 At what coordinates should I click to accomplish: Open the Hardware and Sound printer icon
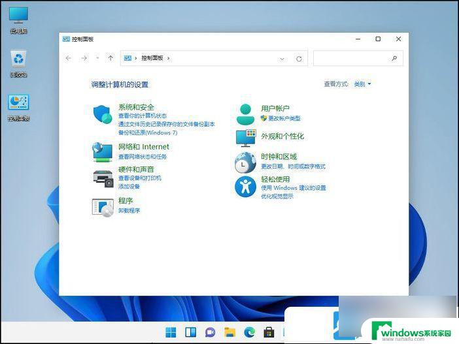pyautogui.click(x=103, y=178)
